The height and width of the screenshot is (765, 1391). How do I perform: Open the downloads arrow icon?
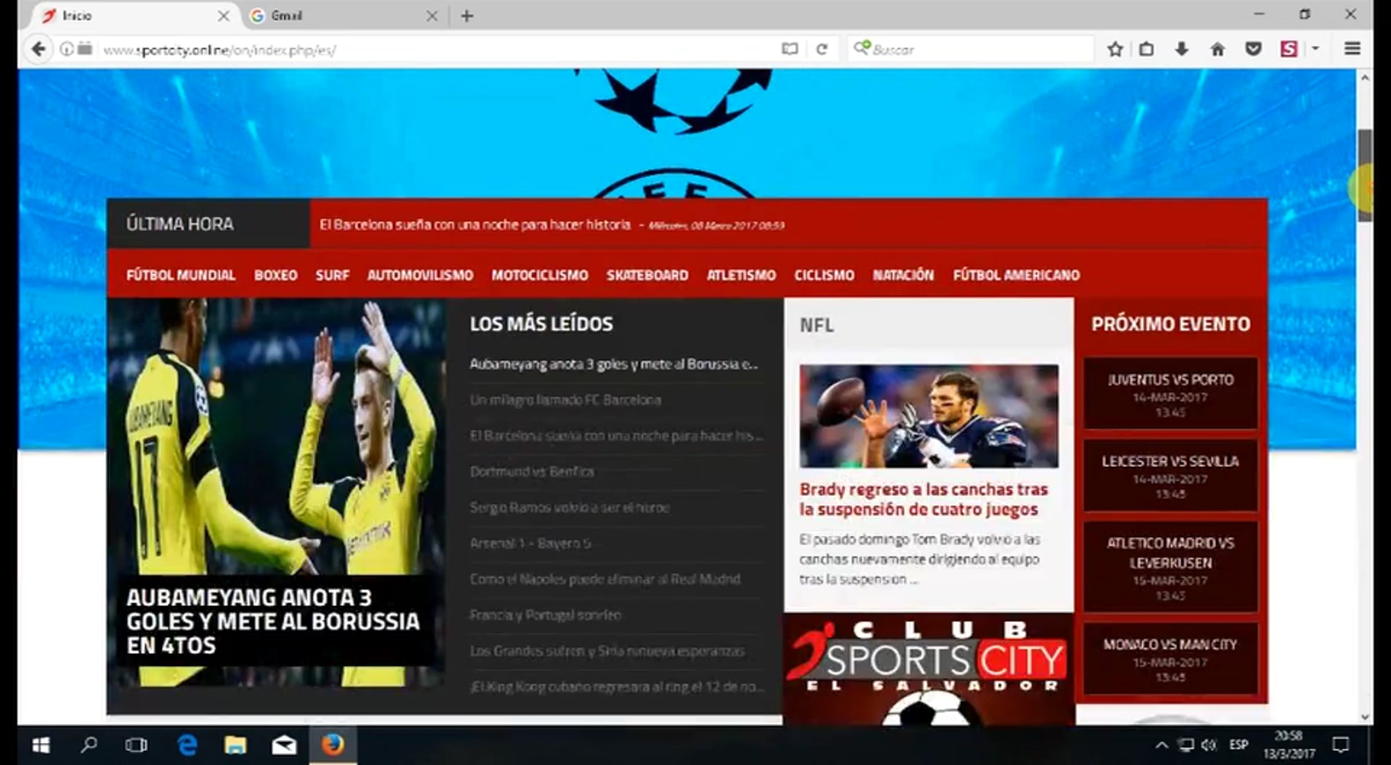[x=1182, y=49]
